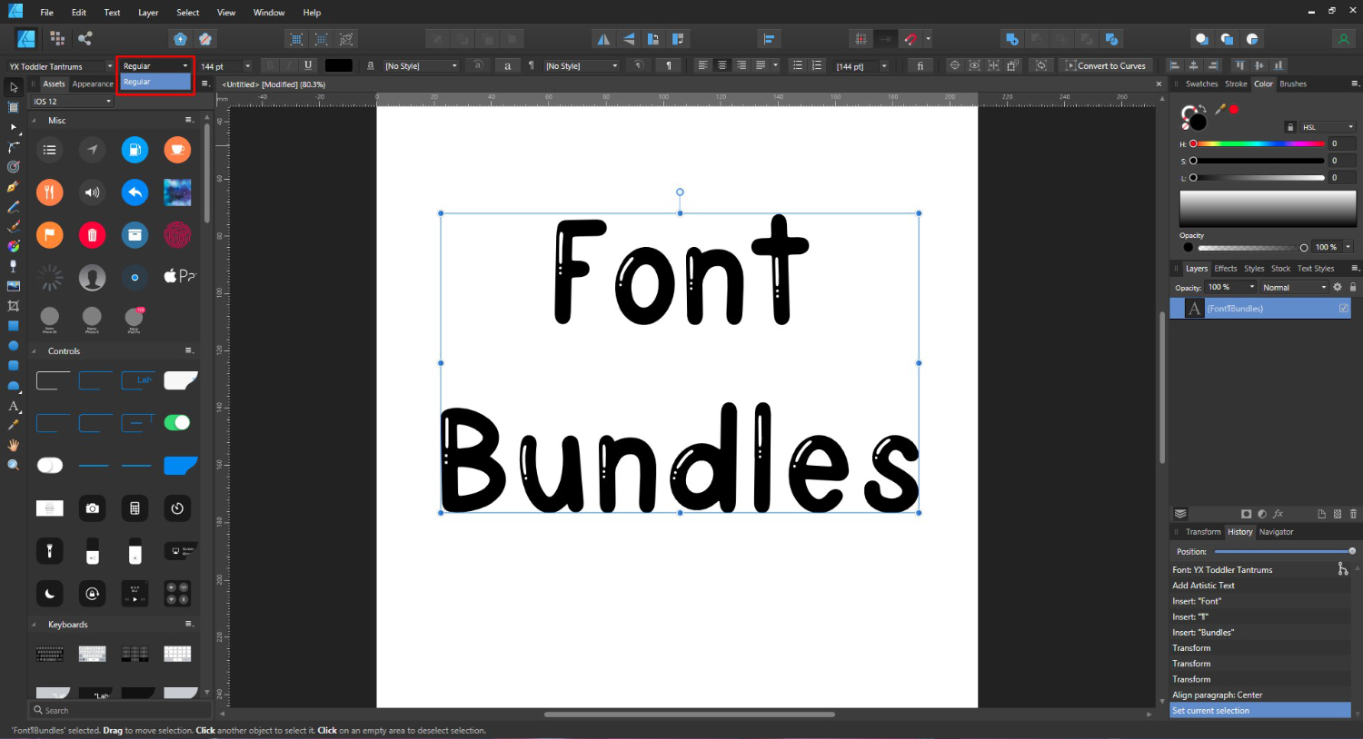
Task: Apply bulleted list formatting
Action: point(797,65)
